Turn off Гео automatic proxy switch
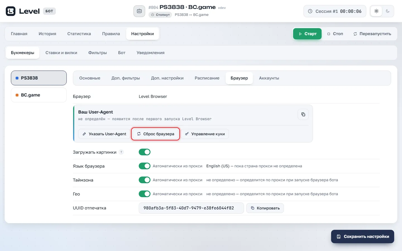The height and width of the screenshot is (251, 402). (145, 194)
